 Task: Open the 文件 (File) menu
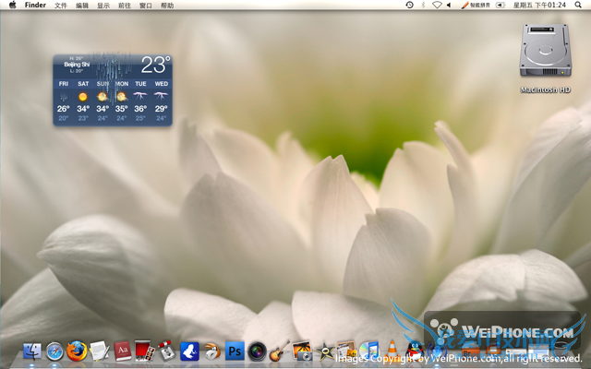pos(61,6)
